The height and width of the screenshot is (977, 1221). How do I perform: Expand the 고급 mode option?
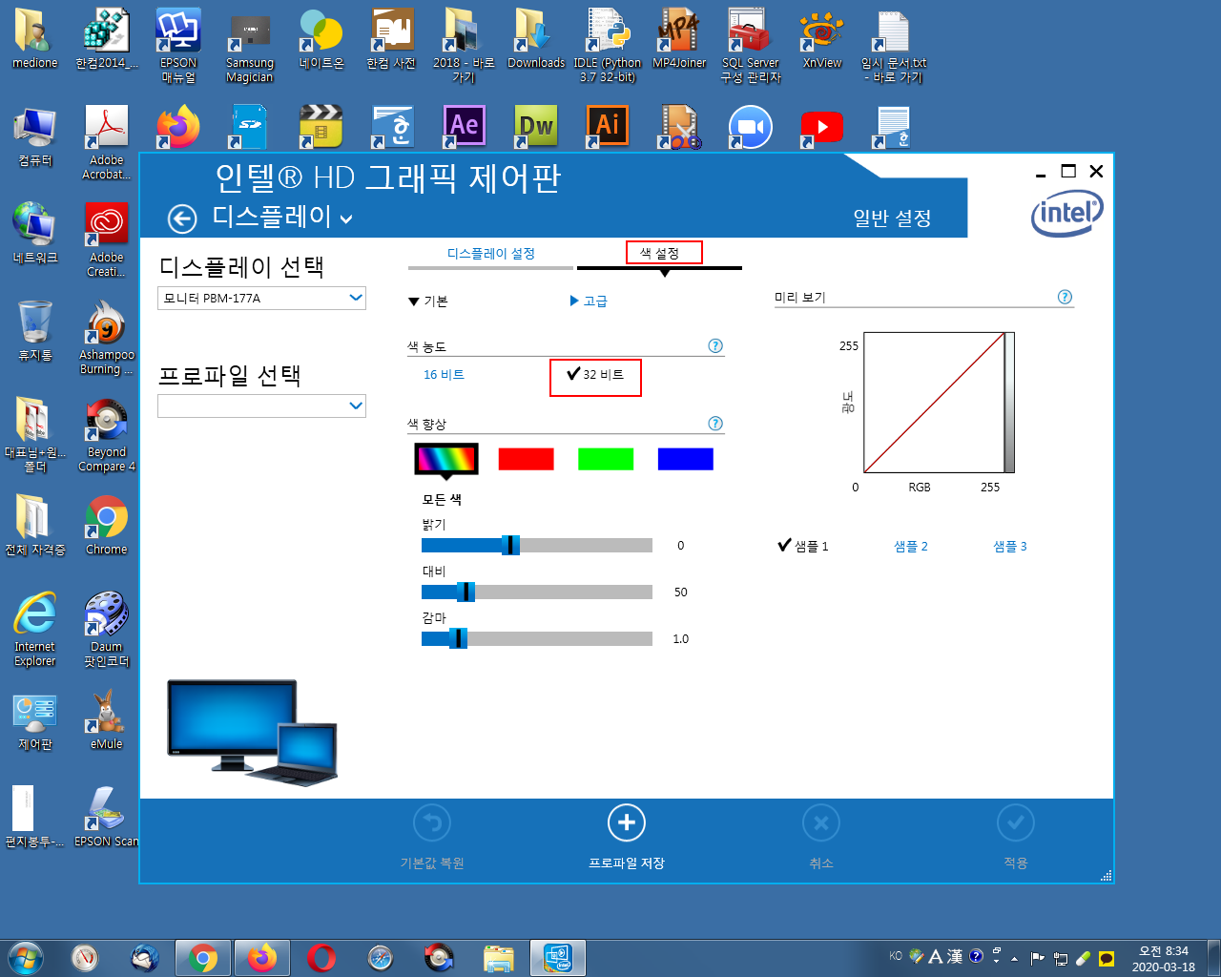pos(589,301)
